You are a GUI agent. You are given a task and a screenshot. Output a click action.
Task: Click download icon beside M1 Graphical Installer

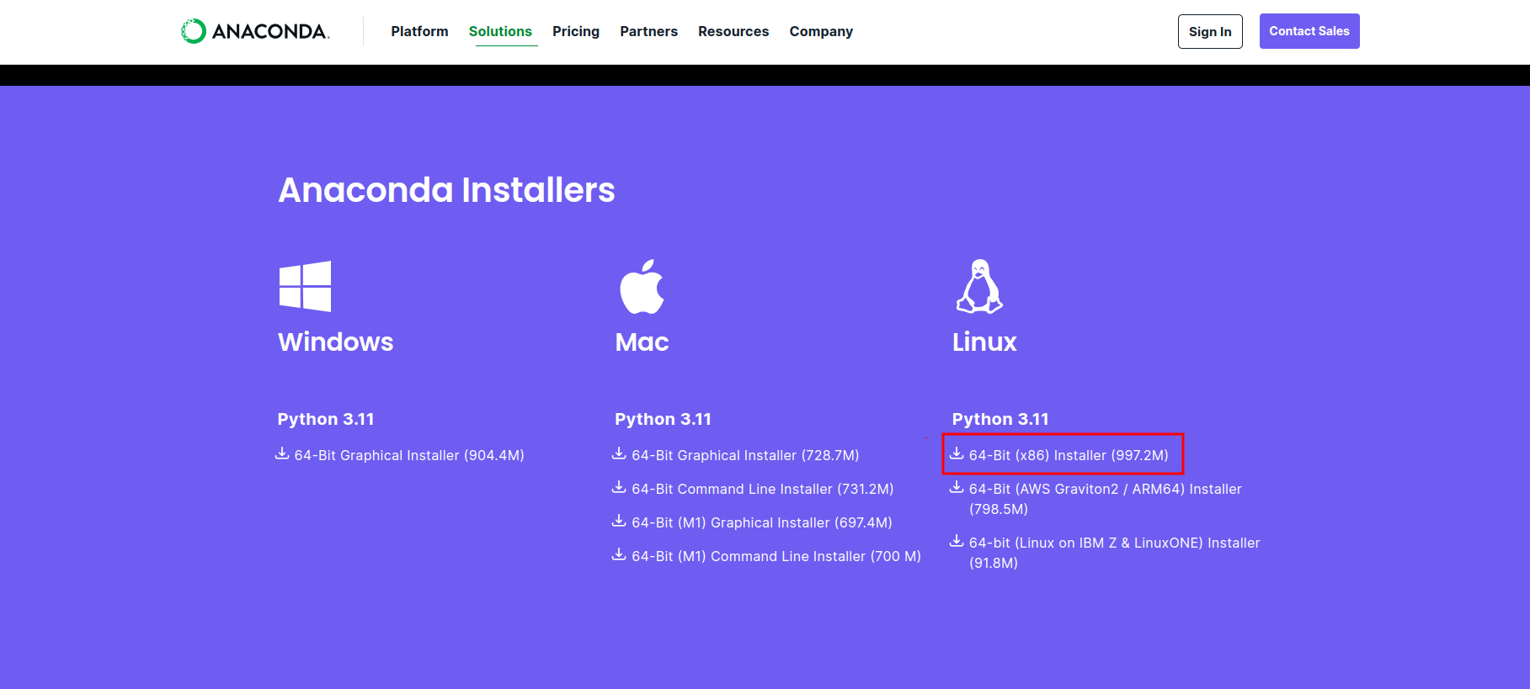click(x=619, y=522)
